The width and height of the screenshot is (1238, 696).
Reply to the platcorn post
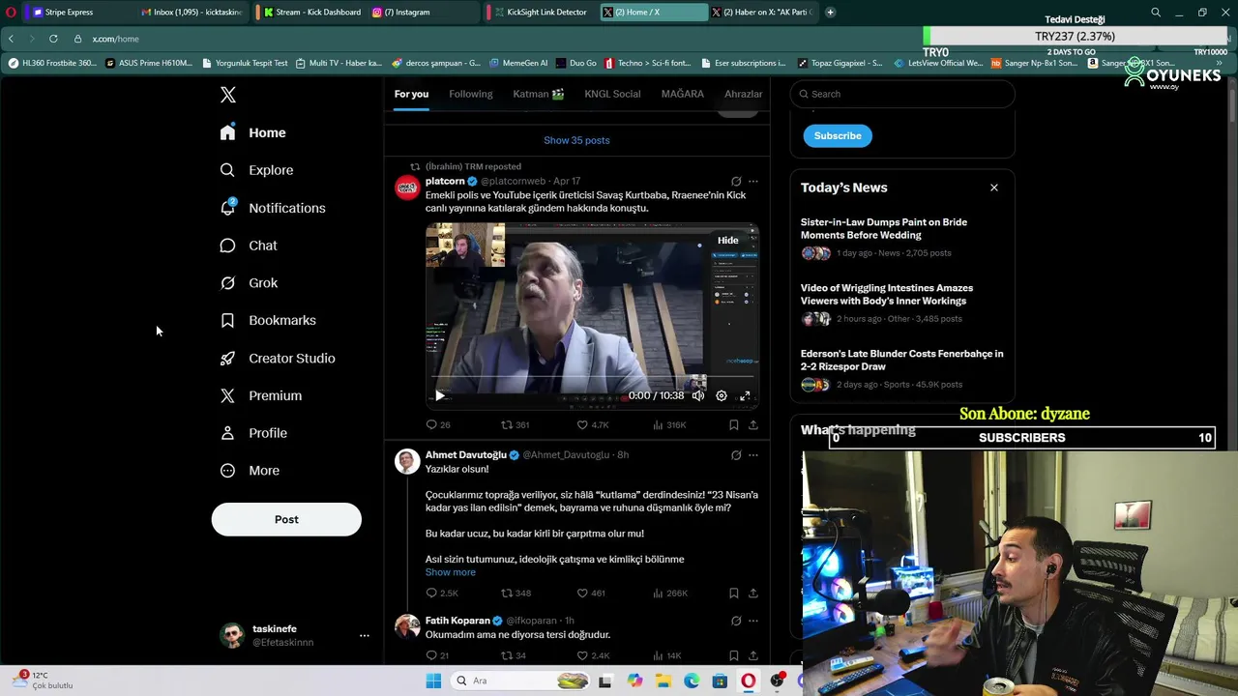(431, 424)
